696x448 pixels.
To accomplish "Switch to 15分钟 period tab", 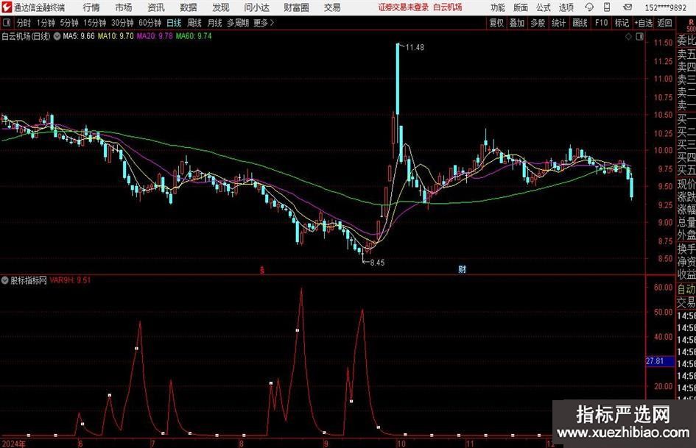I will pyautogui.click(x=95, y=23).
